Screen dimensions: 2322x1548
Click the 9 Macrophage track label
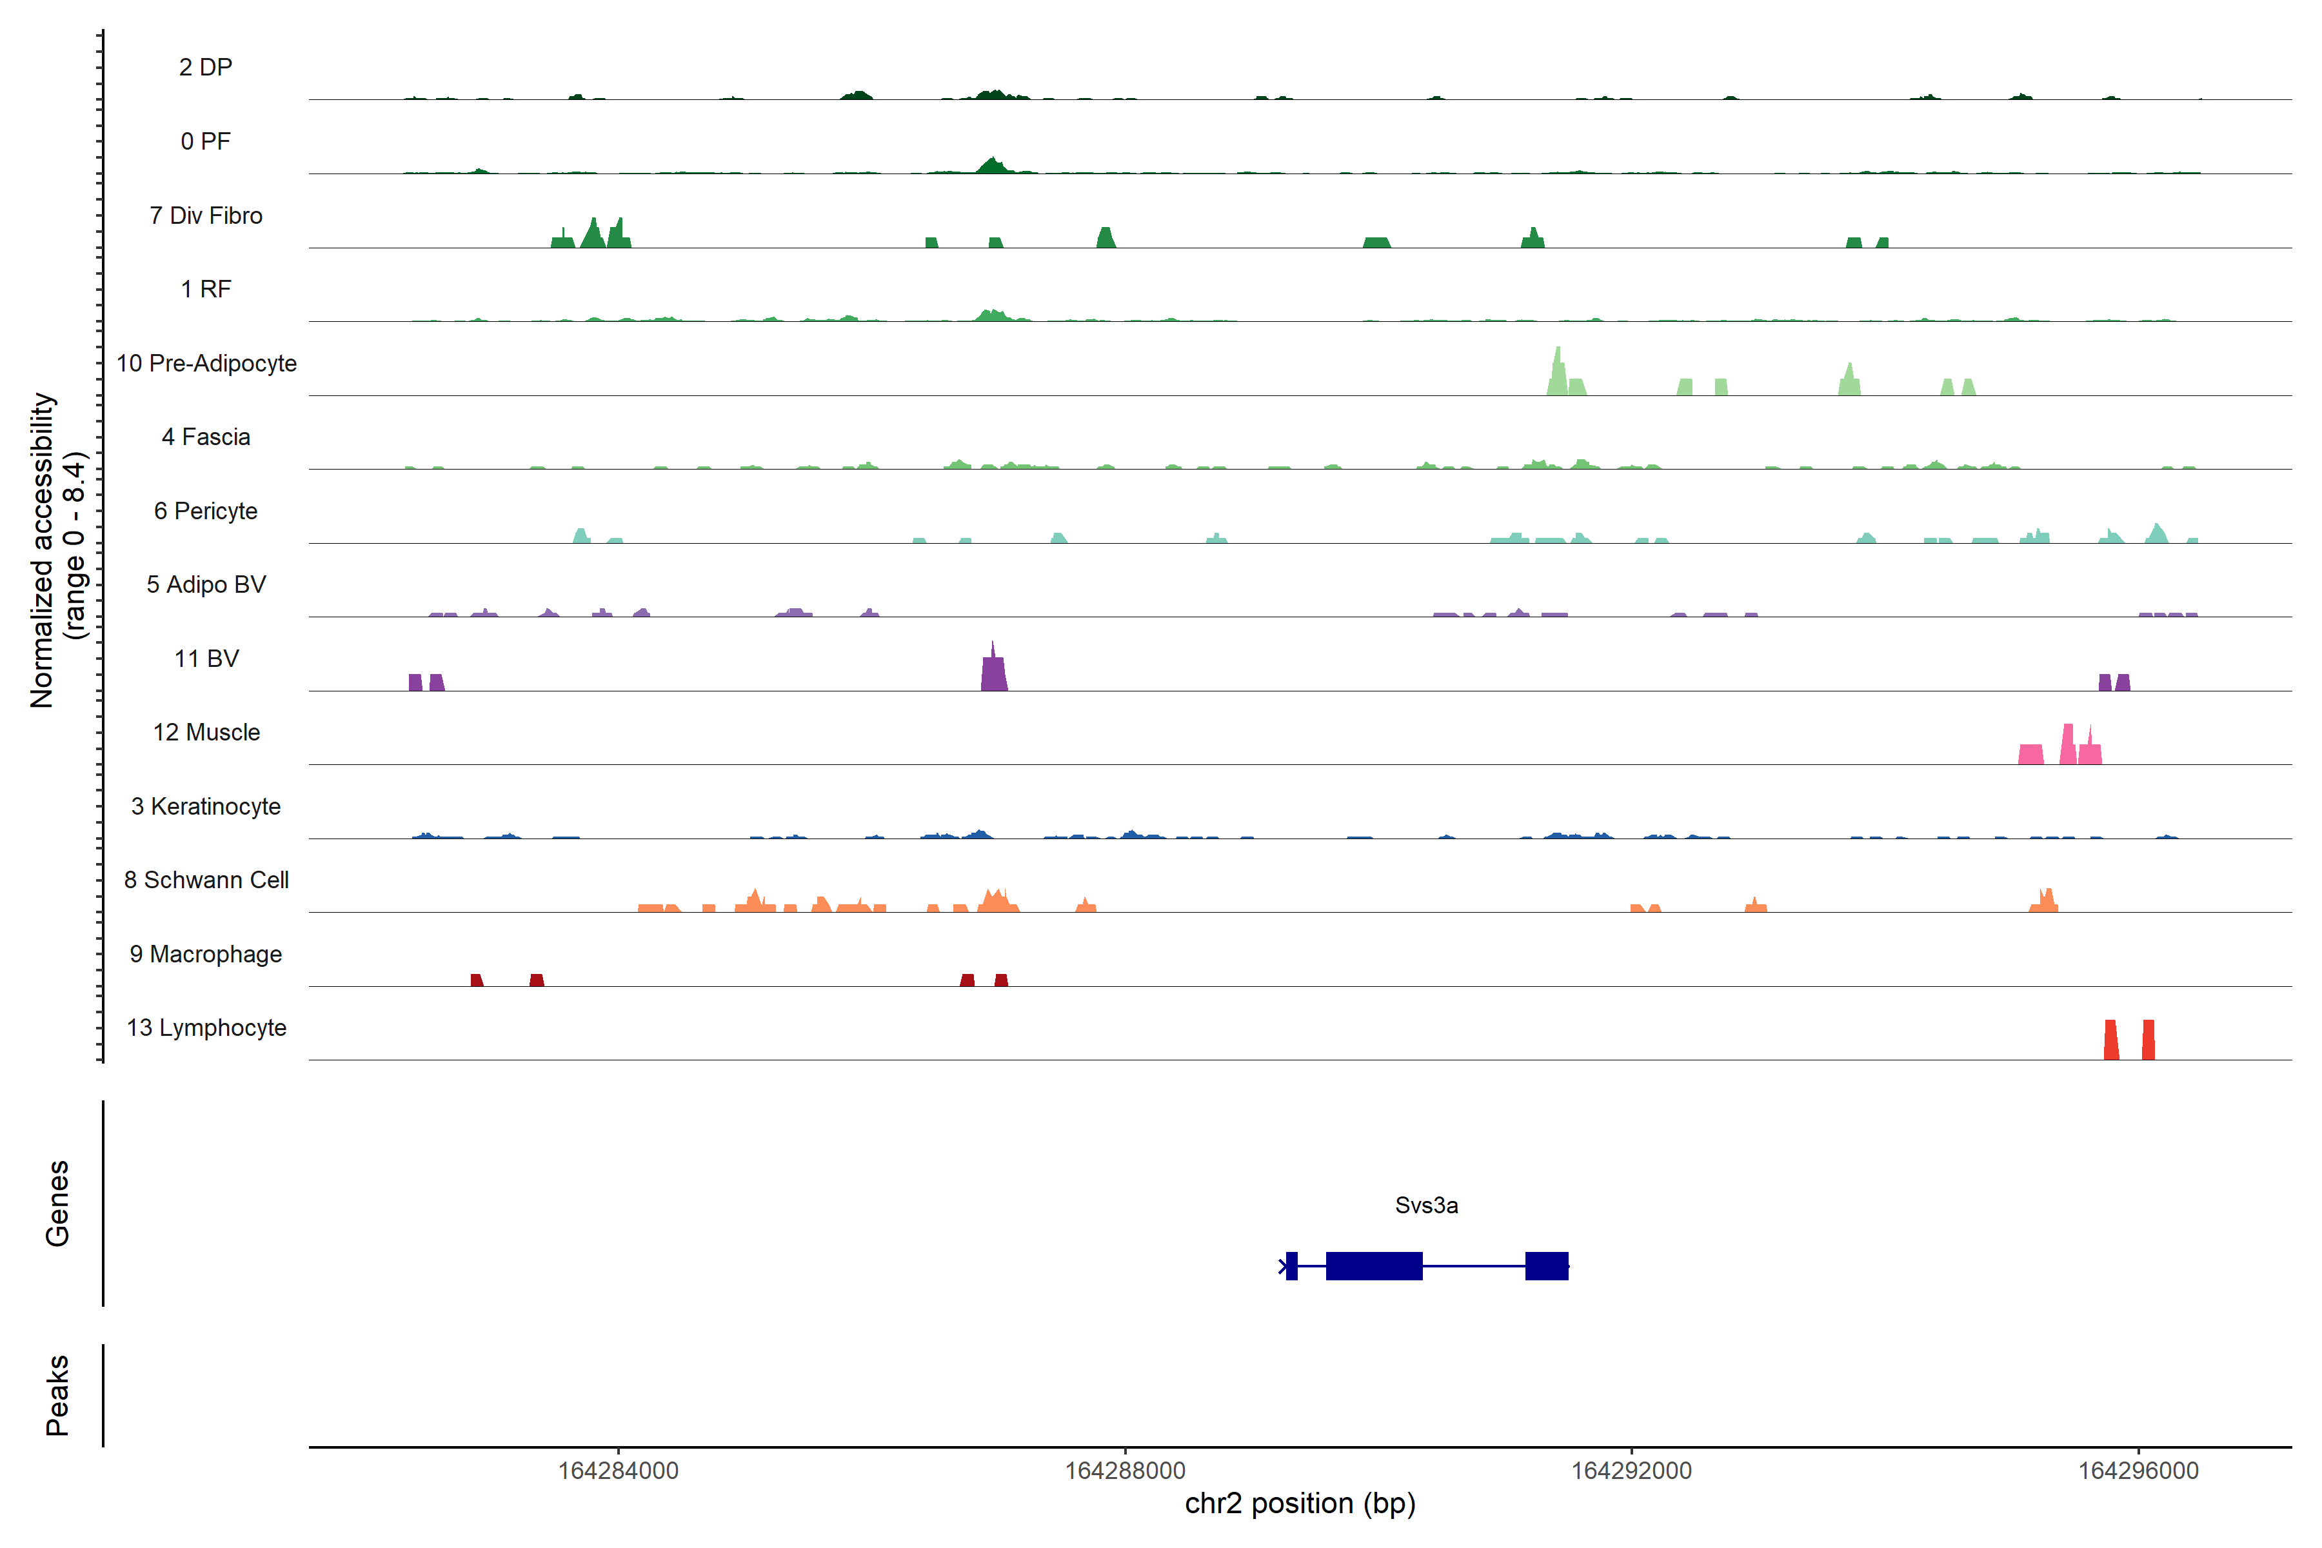(205, 954)
